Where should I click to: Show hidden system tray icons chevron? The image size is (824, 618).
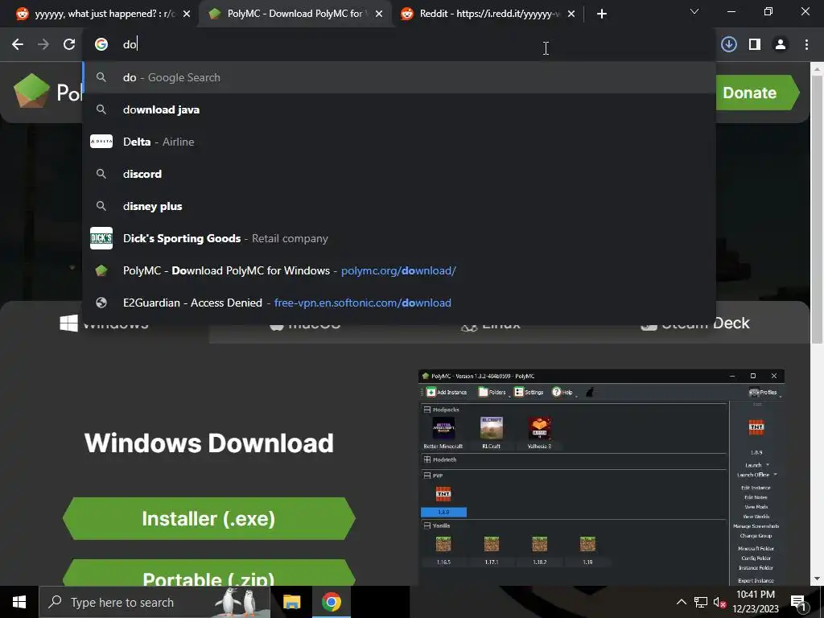(681, 602)
